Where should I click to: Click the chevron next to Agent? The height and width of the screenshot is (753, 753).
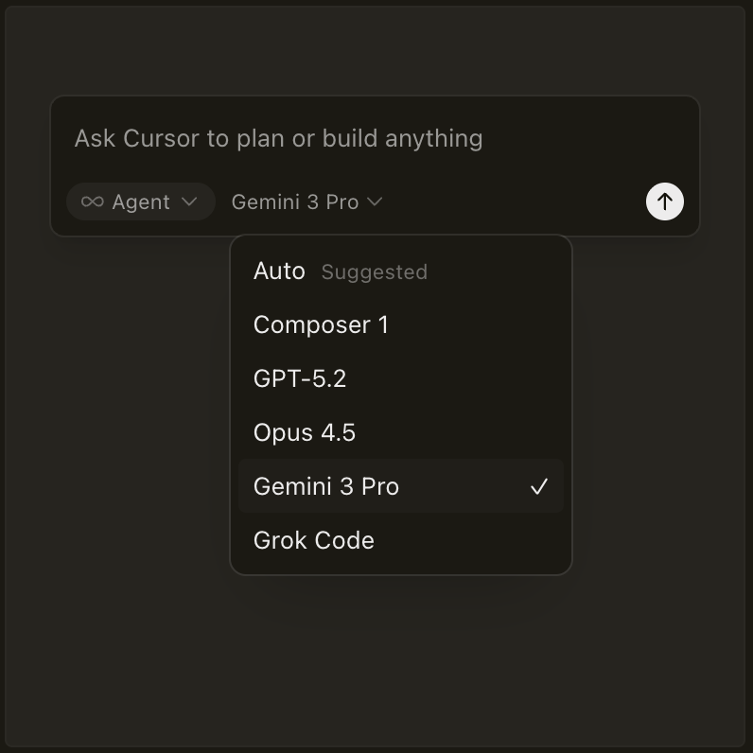[x=189, y=201]
